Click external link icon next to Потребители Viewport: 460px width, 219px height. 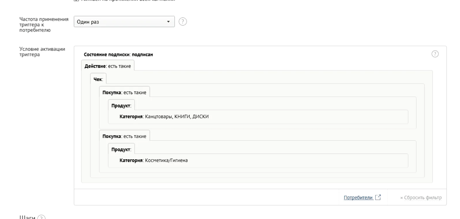pos(378,197)
